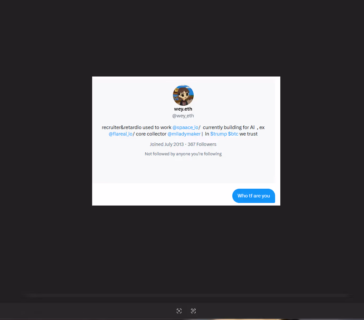Visit the @miladymaker mention link
Viewport: 364px width, 320px height.
[x=184, y=134]
